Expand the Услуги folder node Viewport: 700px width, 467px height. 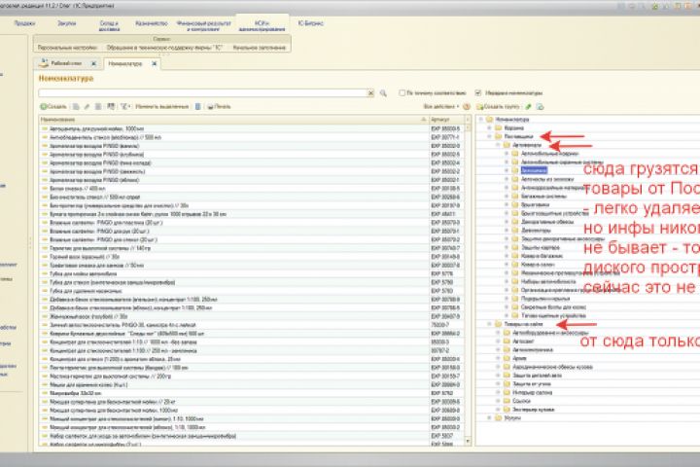pos(490,417)
